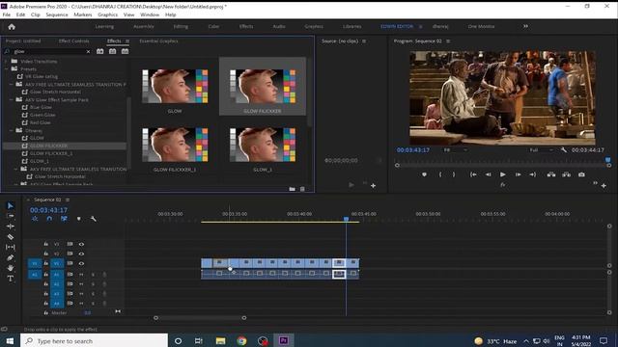Image resolution: width=618 pixels, height=347 pixels.
Task: Select the Selection arrow tool
Action: (x=11, y=205)
